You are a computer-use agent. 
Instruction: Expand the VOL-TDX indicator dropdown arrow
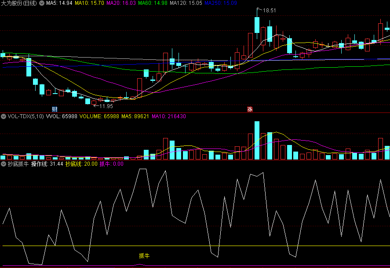tap(4, 116)
